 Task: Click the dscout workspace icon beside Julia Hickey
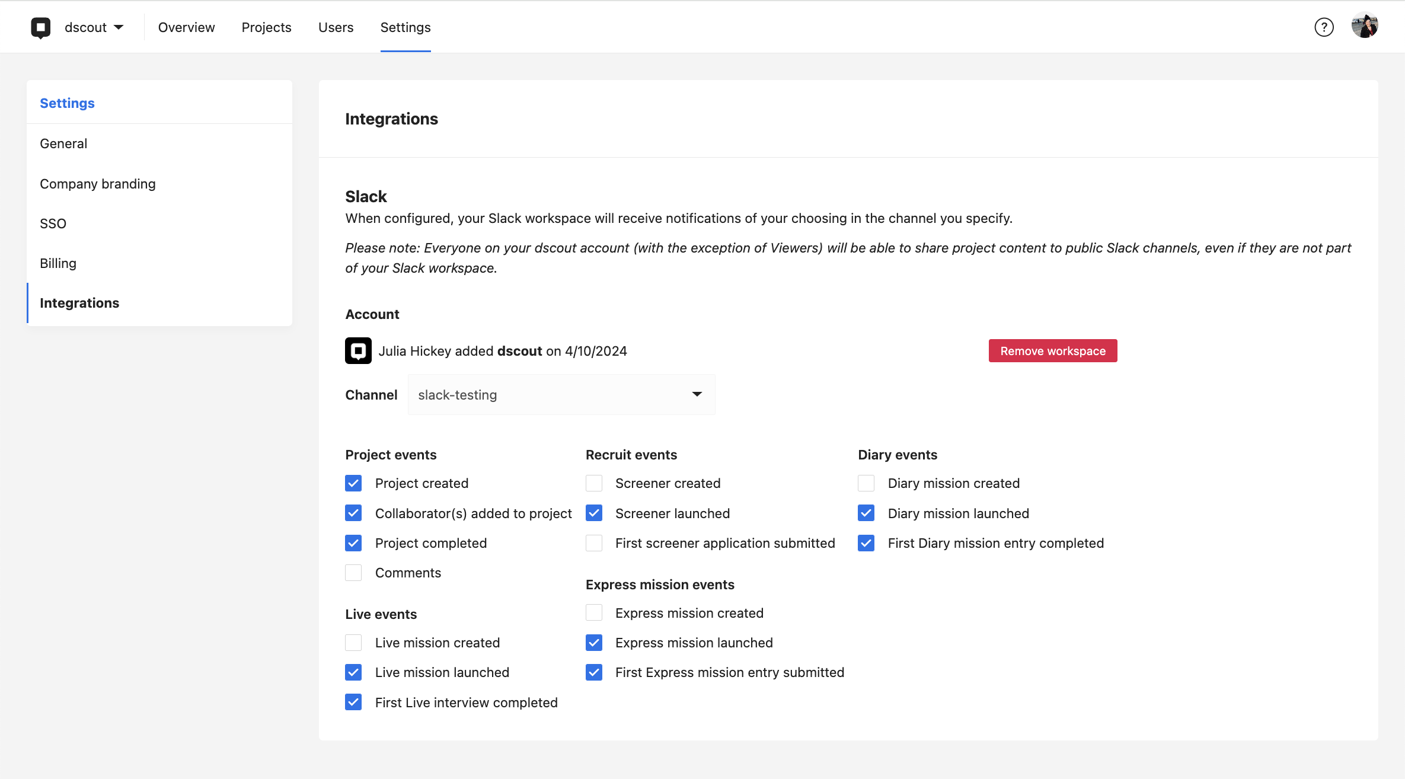359,351
